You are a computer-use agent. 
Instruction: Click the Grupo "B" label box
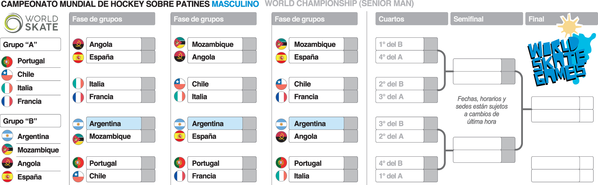pos(31,121)
